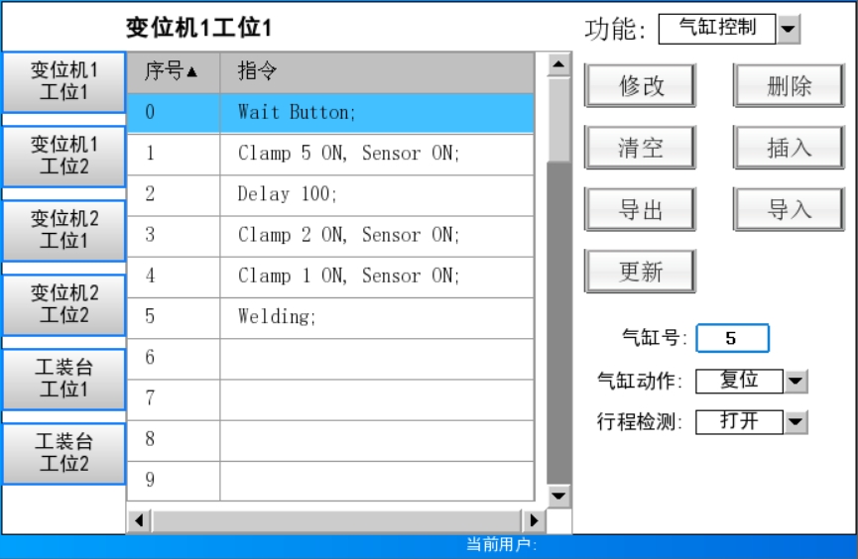Viewport: 858px width, 559px height.
Task: Click the 导出 (export) button
Action: 640,210
